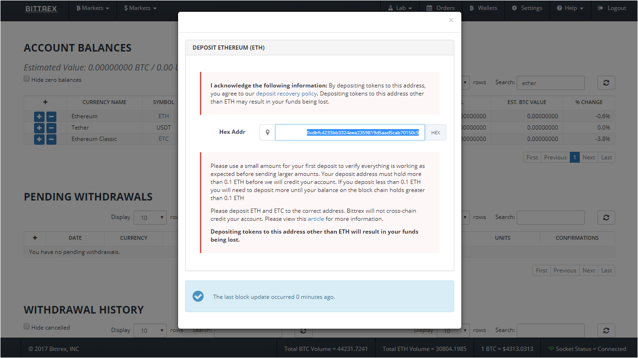Click refresh icon in withdrawal history
The height and width of the screenshot is (358, 638).
[x=304, y=331]
